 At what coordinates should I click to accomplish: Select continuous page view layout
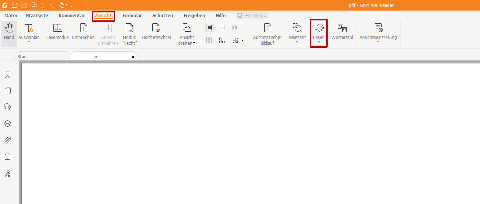pos(222,28)
